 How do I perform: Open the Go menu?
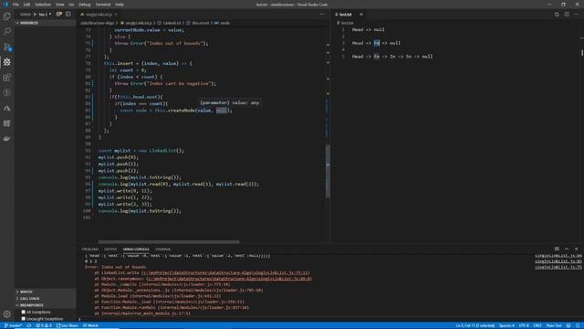click(71, 5)
